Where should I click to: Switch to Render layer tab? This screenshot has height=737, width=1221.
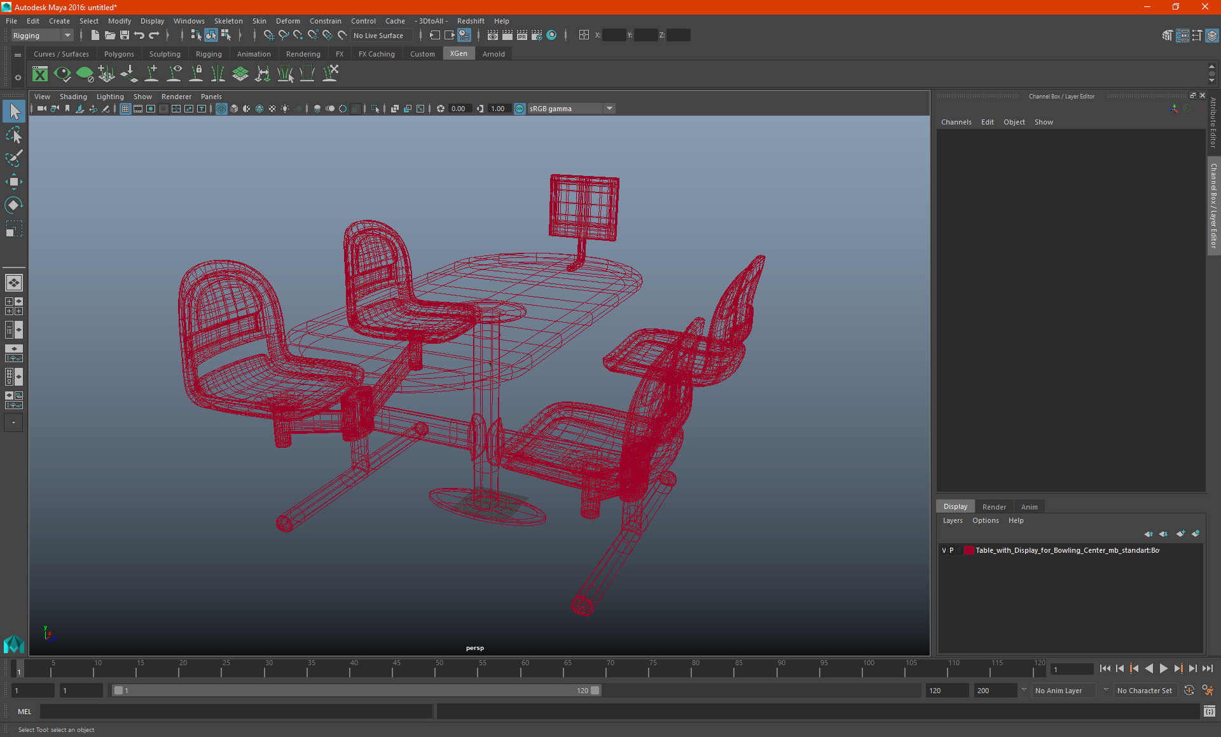(994, 507)
